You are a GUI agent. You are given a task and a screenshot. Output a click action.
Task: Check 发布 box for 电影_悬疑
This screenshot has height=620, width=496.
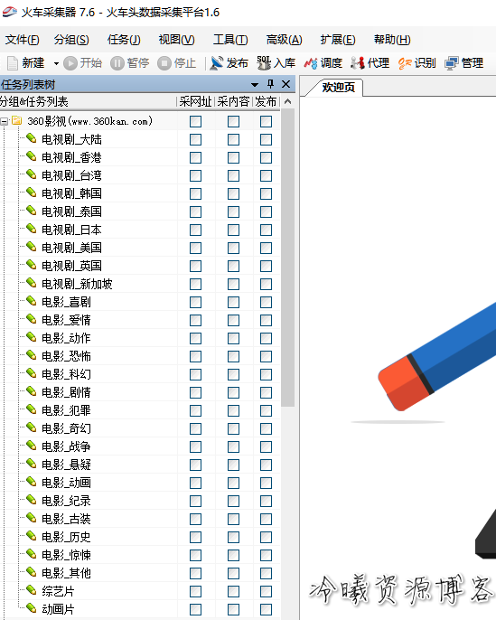click(266, 465)
